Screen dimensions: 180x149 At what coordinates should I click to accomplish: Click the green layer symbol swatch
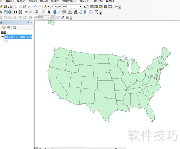point(6,41)
